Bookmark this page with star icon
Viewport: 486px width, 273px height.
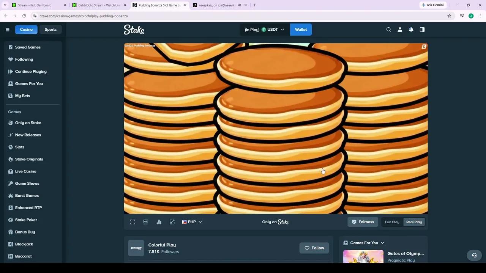pos(449,16)
